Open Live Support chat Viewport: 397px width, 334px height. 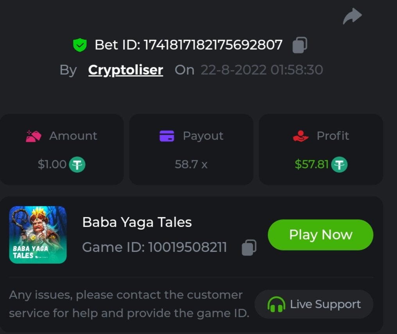pyautogui.click(x=314, y=304)
